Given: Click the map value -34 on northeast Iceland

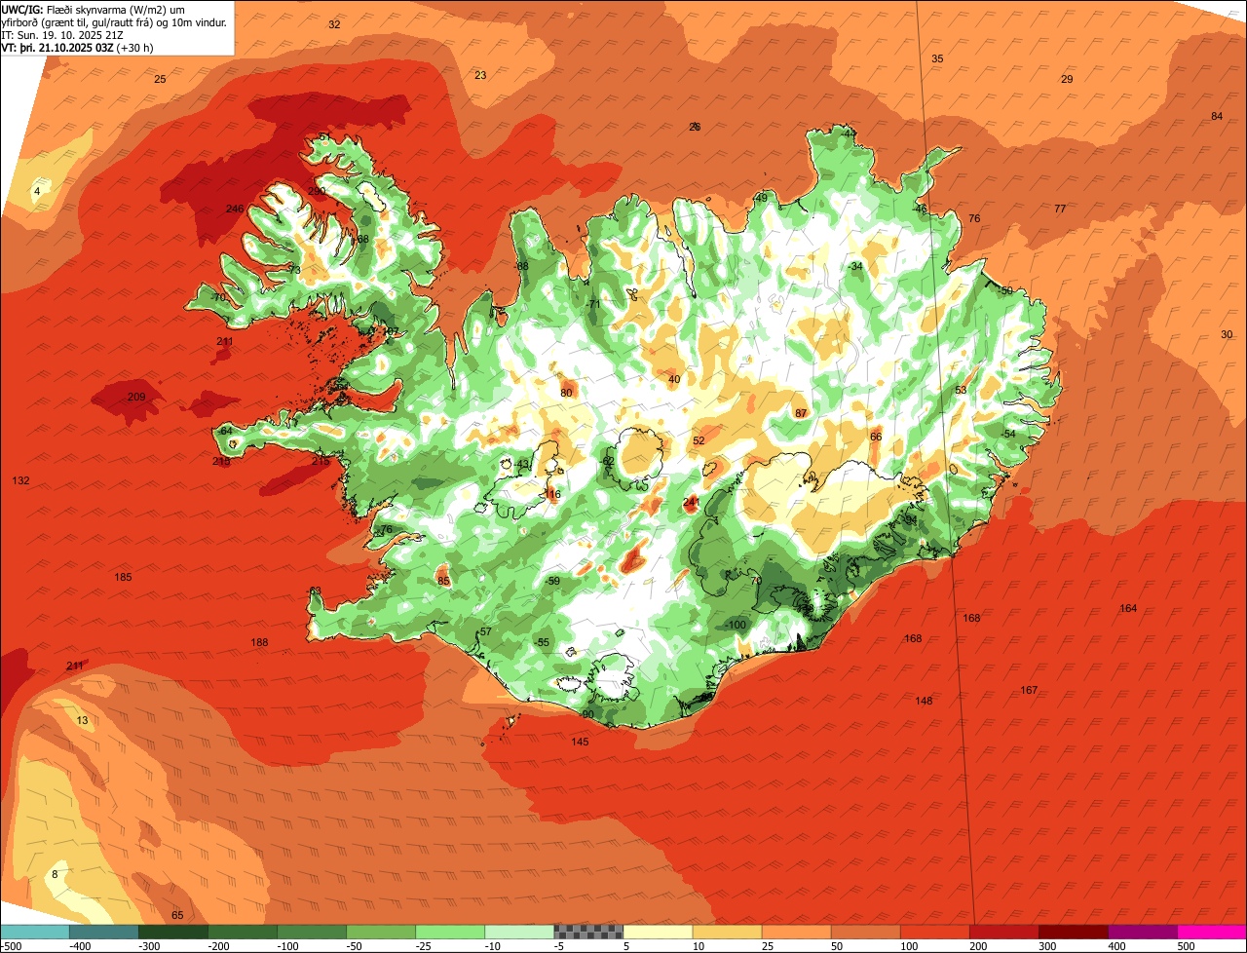Looking at the screenshot, I should [x=855, y=266].
